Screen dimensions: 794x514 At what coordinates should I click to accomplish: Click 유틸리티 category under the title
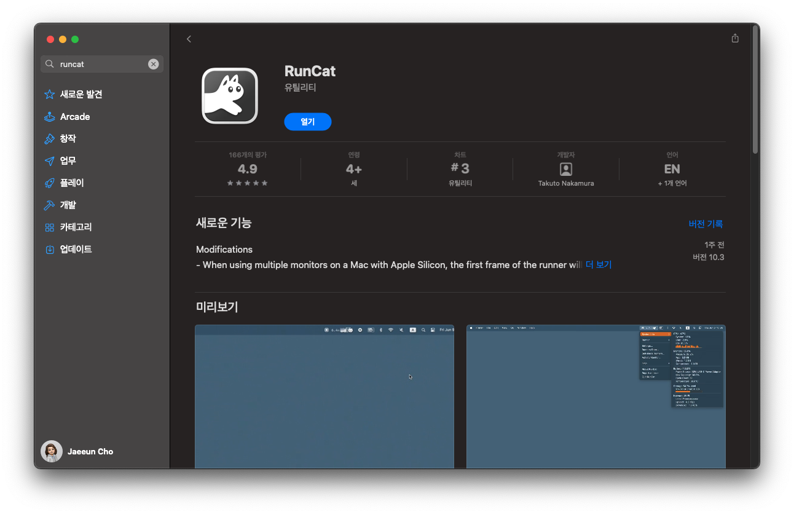coord(301,88)
